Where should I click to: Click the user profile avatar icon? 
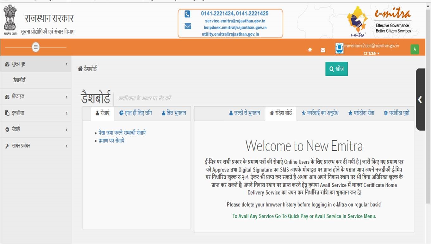coord(339,48)
